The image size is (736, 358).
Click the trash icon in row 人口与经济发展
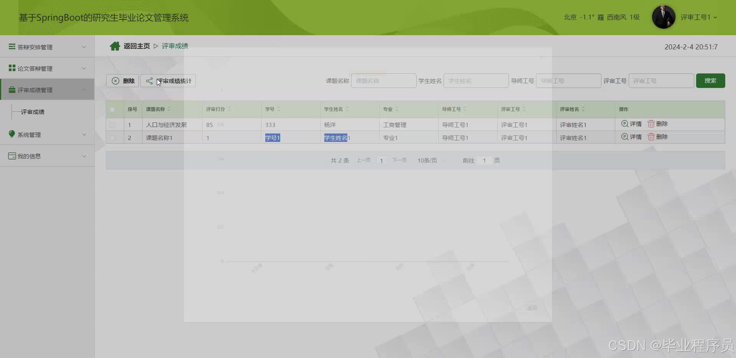point(651,124)
